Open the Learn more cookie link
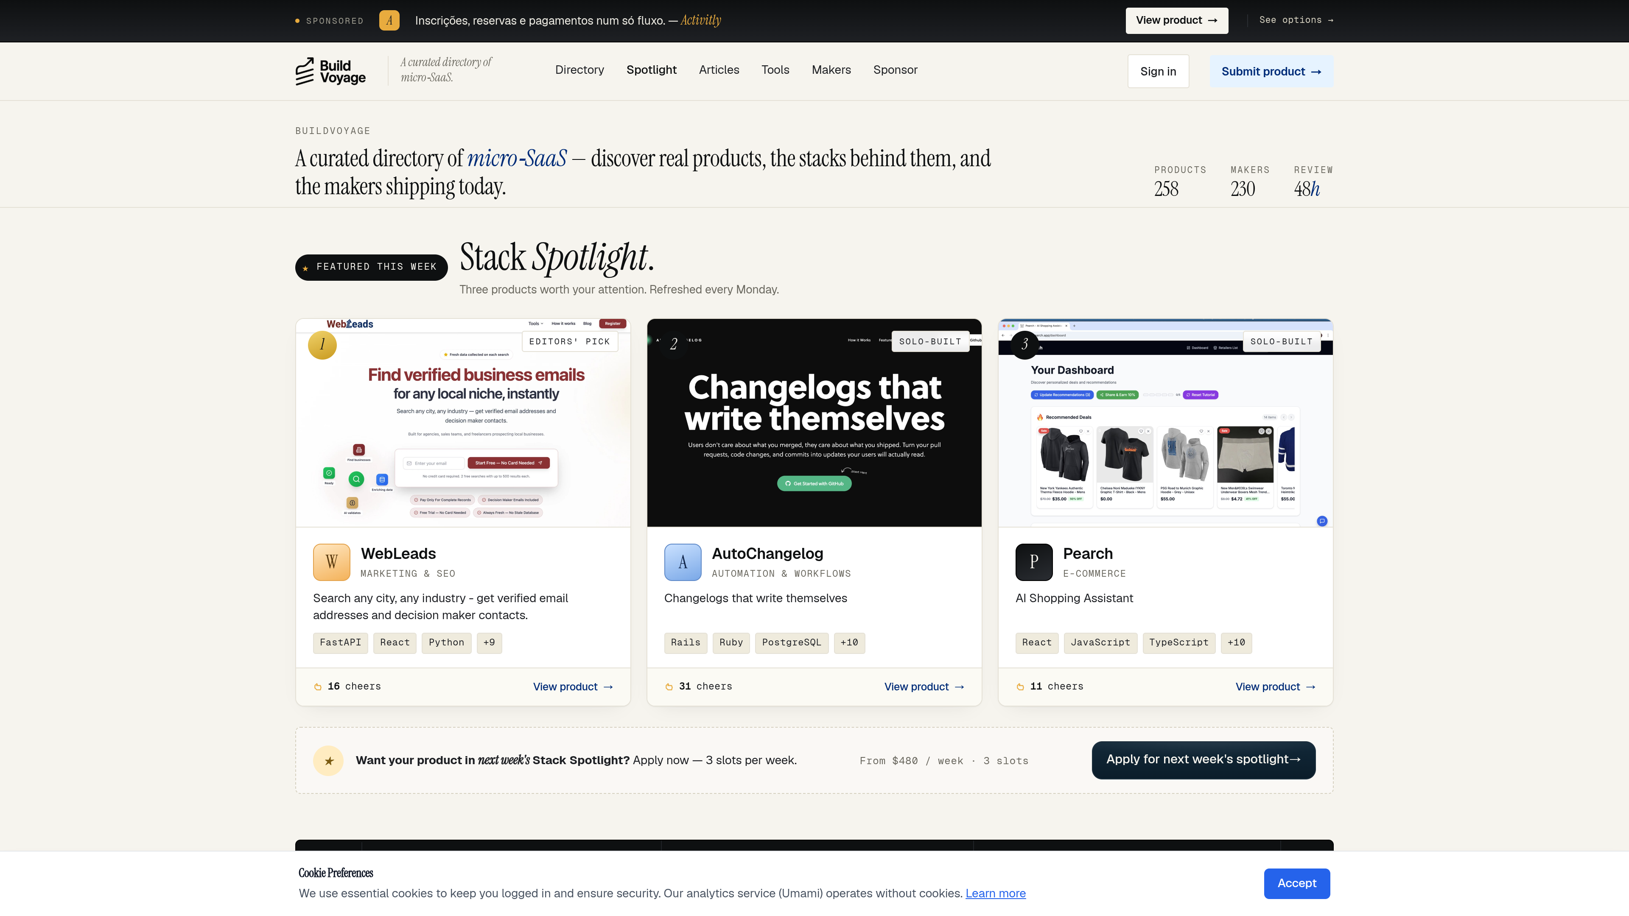 coord(995,893)
